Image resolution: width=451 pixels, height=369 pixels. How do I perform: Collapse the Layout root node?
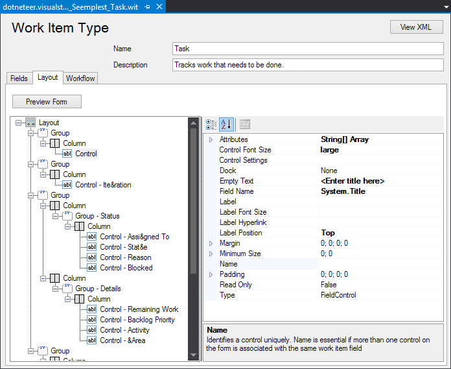[18, 123]
